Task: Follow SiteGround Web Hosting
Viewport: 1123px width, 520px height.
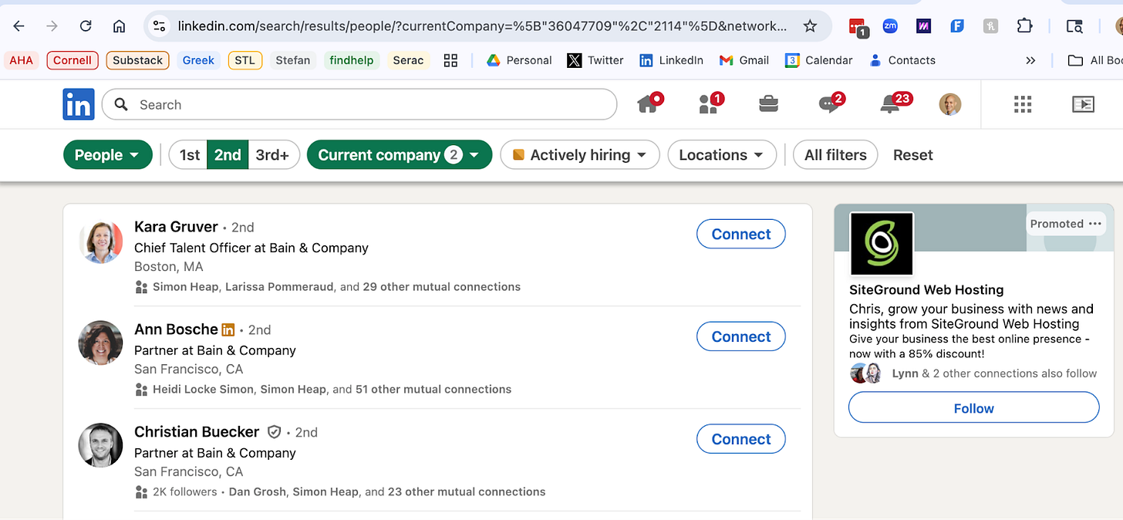Action: [974, 408]
